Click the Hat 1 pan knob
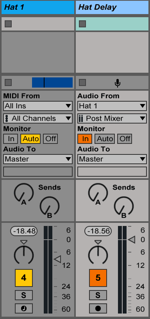The height and width of the screenshot is (319, 150). point(24,255)
